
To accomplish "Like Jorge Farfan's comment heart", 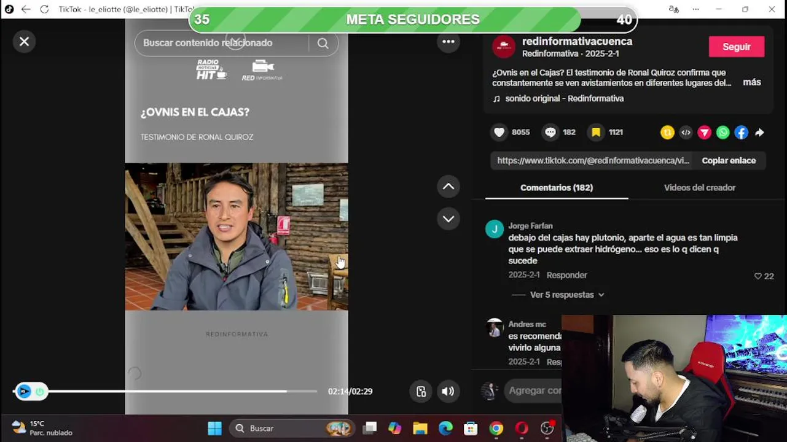I will tap(758, 276).
